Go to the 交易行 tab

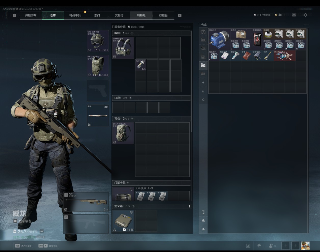pos(119,15)
